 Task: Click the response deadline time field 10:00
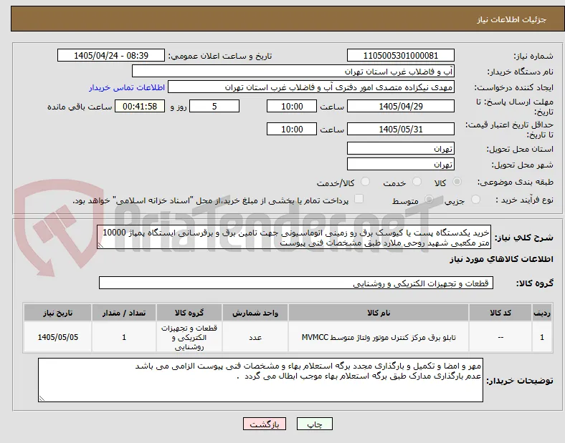pos(292,107)
